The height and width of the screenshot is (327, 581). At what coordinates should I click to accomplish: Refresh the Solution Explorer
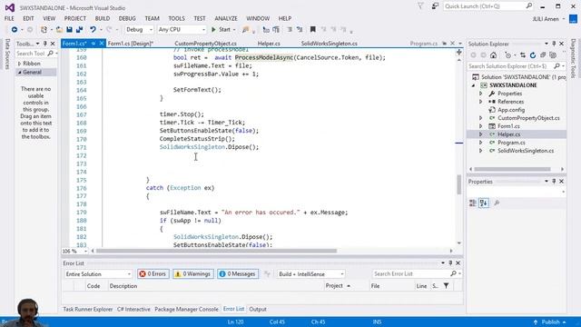point(533,55)
